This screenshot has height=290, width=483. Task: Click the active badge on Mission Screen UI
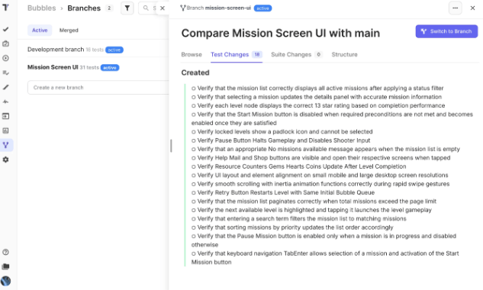pyautogui.click(x=110, y=67)
